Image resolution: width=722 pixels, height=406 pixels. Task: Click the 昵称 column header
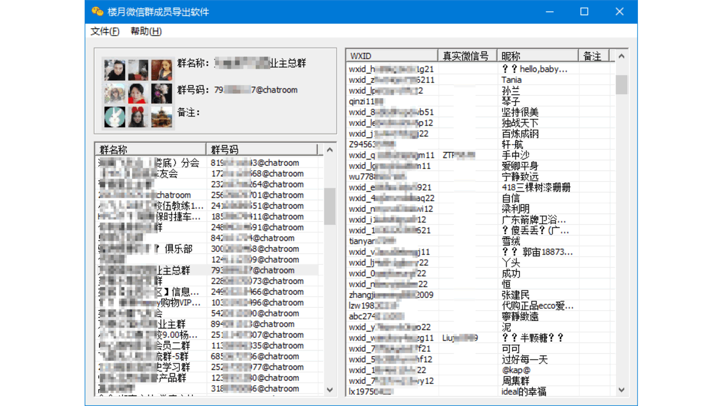(536, 55)
